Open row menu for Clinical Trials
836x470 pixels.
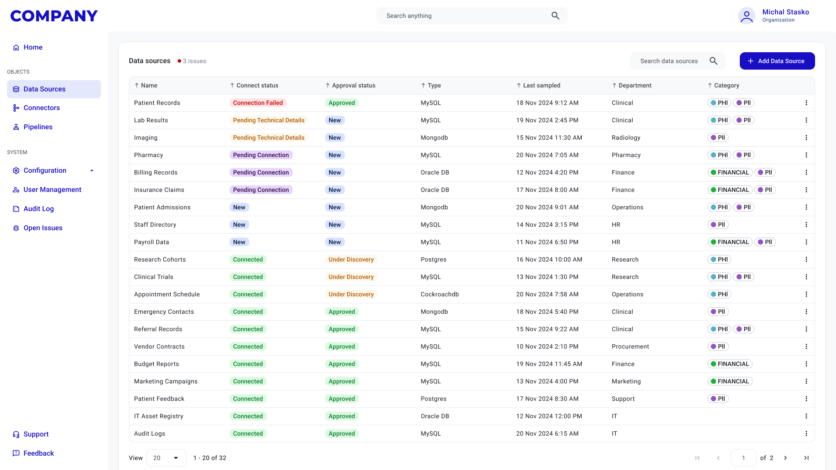click(x=806, y=277)
